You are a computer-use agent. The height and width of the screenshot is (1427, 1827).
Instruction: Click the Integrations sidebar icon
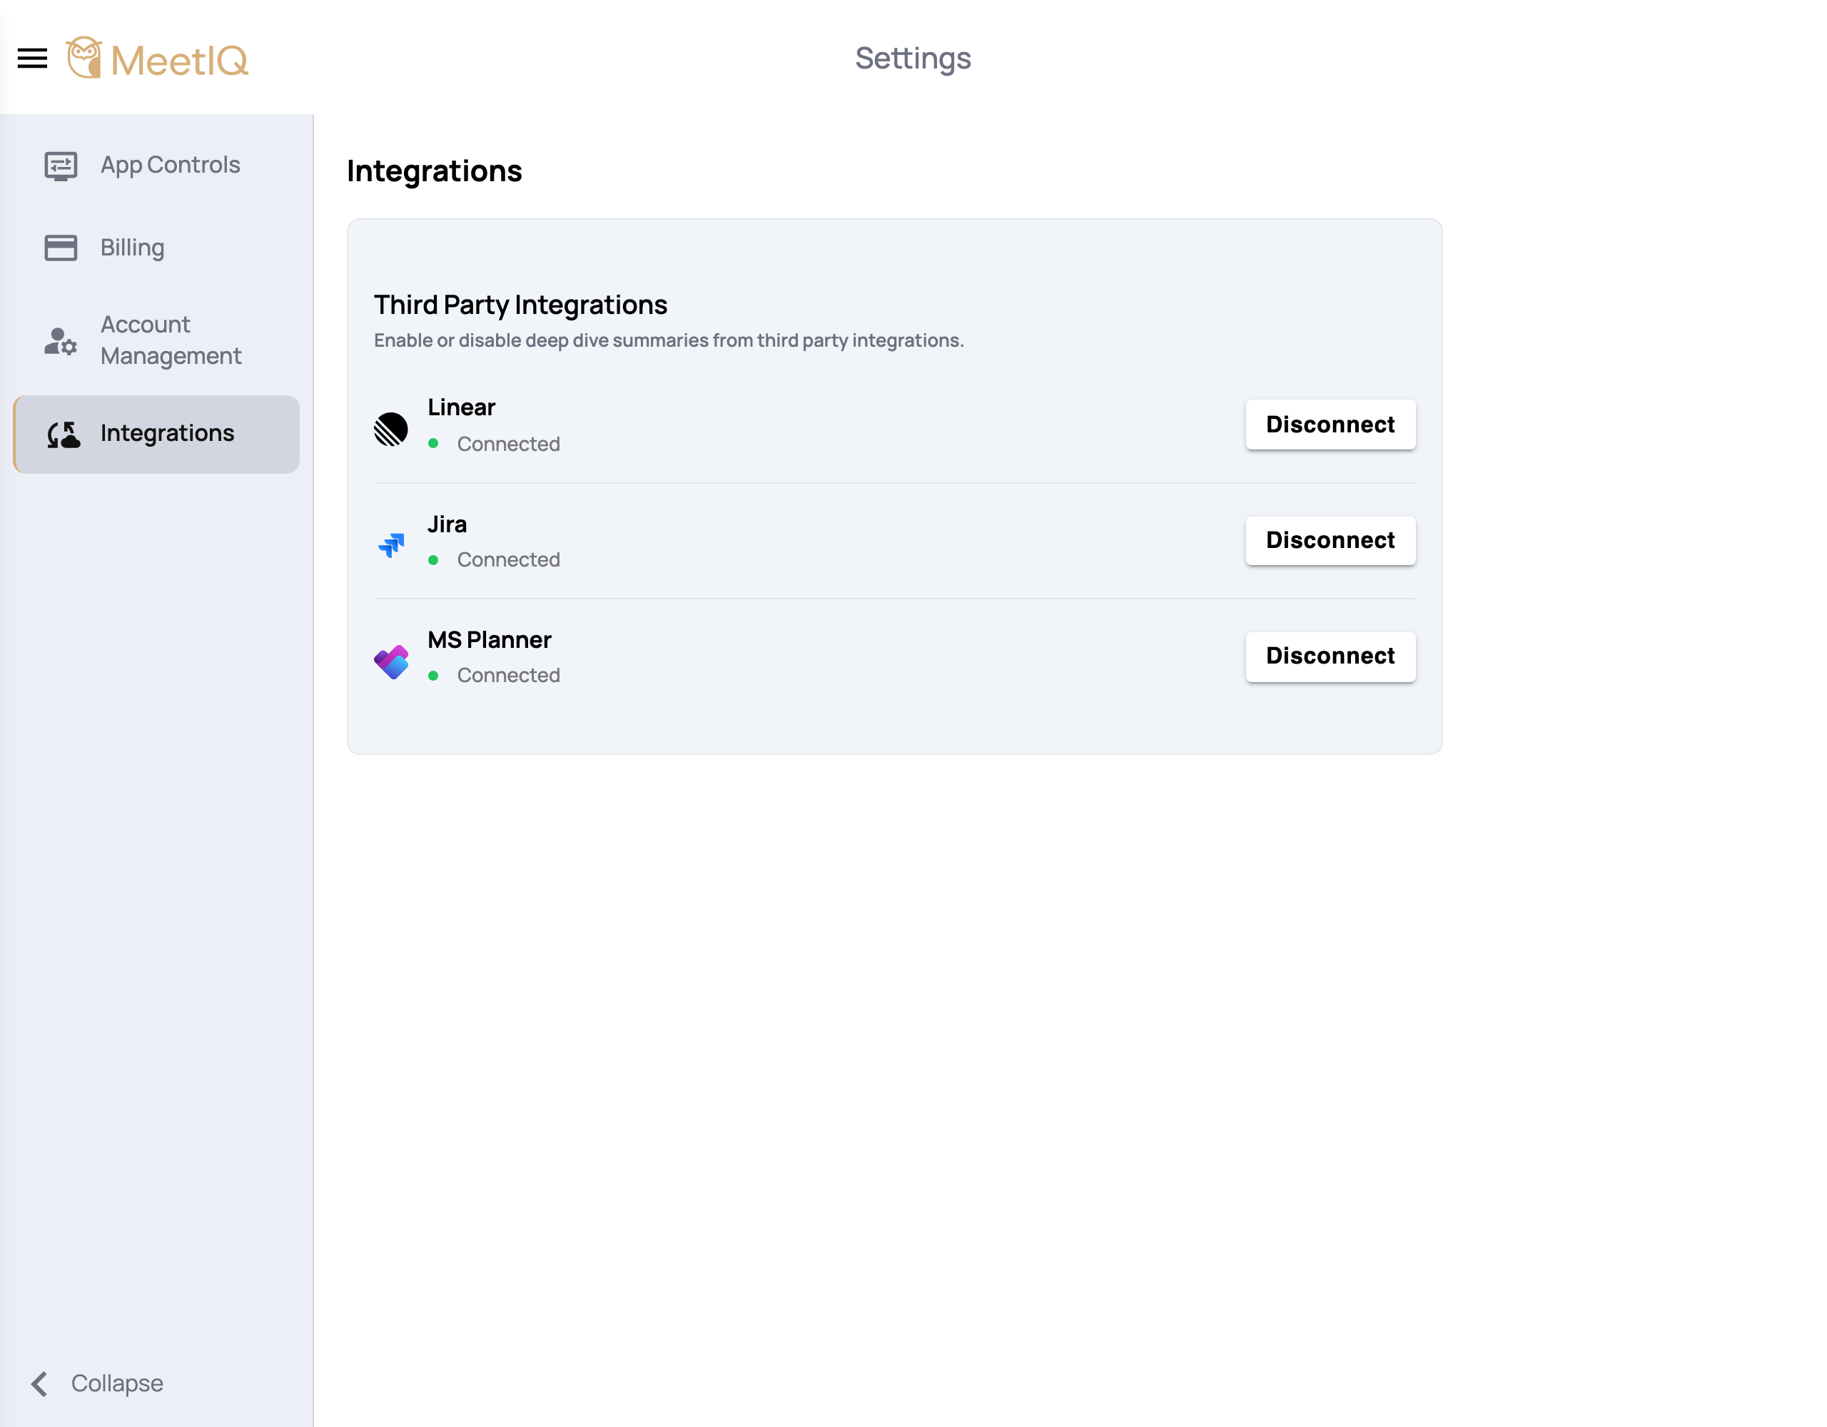pyautogui.click(x=64, y=434)
